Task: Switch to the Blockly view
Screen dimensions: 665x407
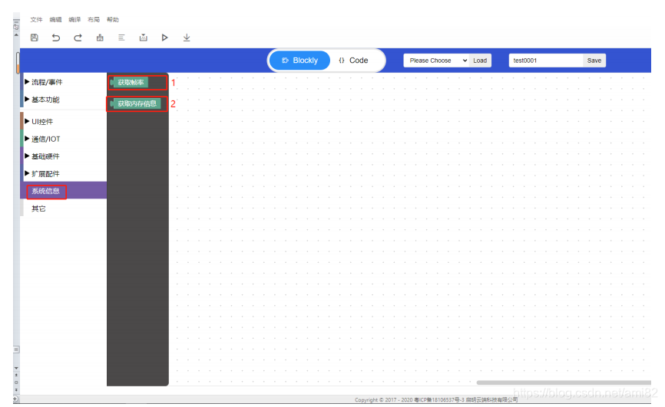Action: (x=299, y=61)
